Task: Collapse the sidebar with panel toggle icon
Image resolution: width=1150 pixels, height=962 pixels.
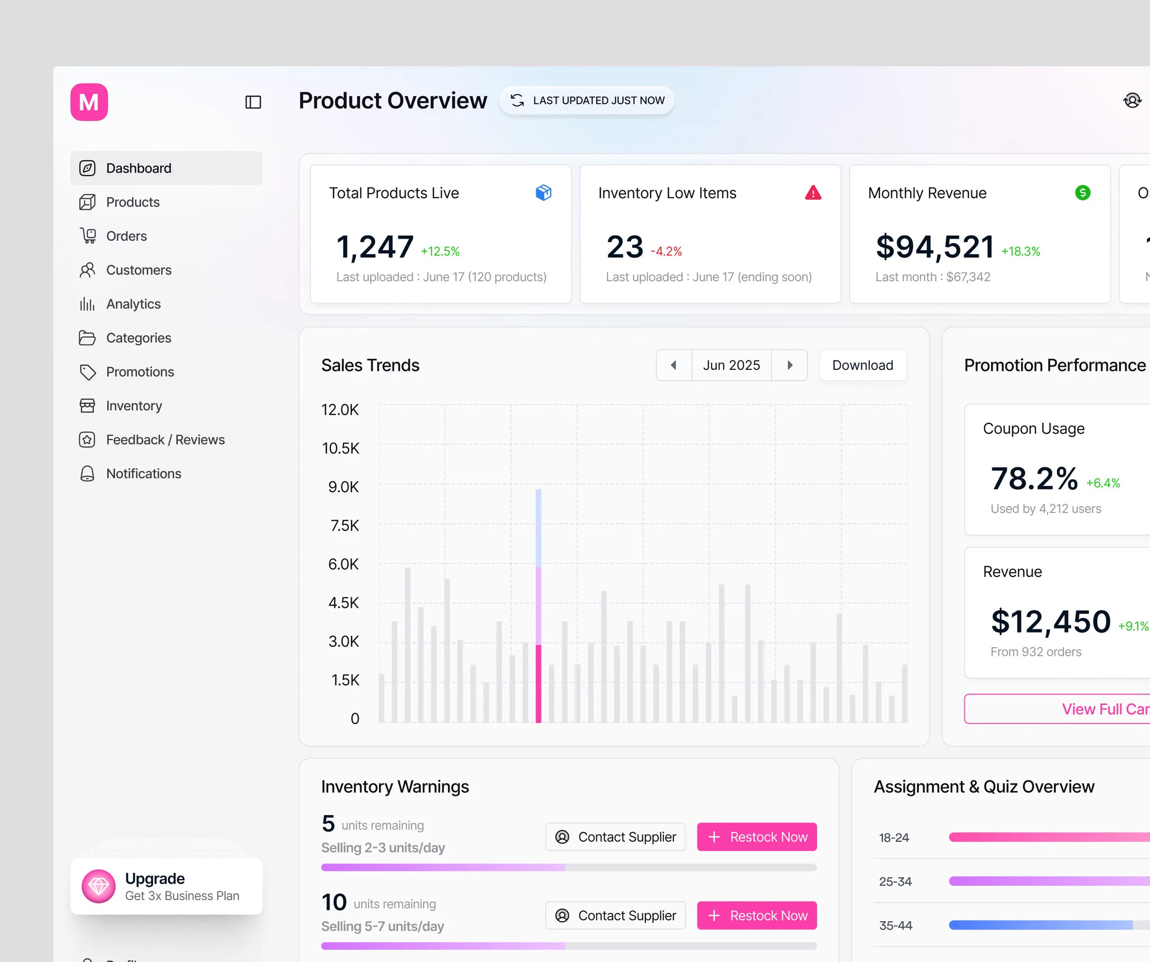Action: pyautogui.click(x=253, y=102)
